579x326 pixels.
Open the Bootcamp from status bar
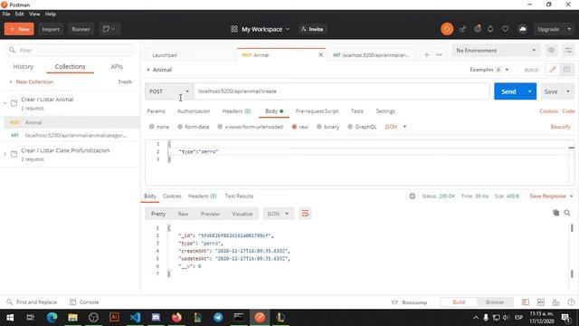pyautogui.click(x=410, y=302)
